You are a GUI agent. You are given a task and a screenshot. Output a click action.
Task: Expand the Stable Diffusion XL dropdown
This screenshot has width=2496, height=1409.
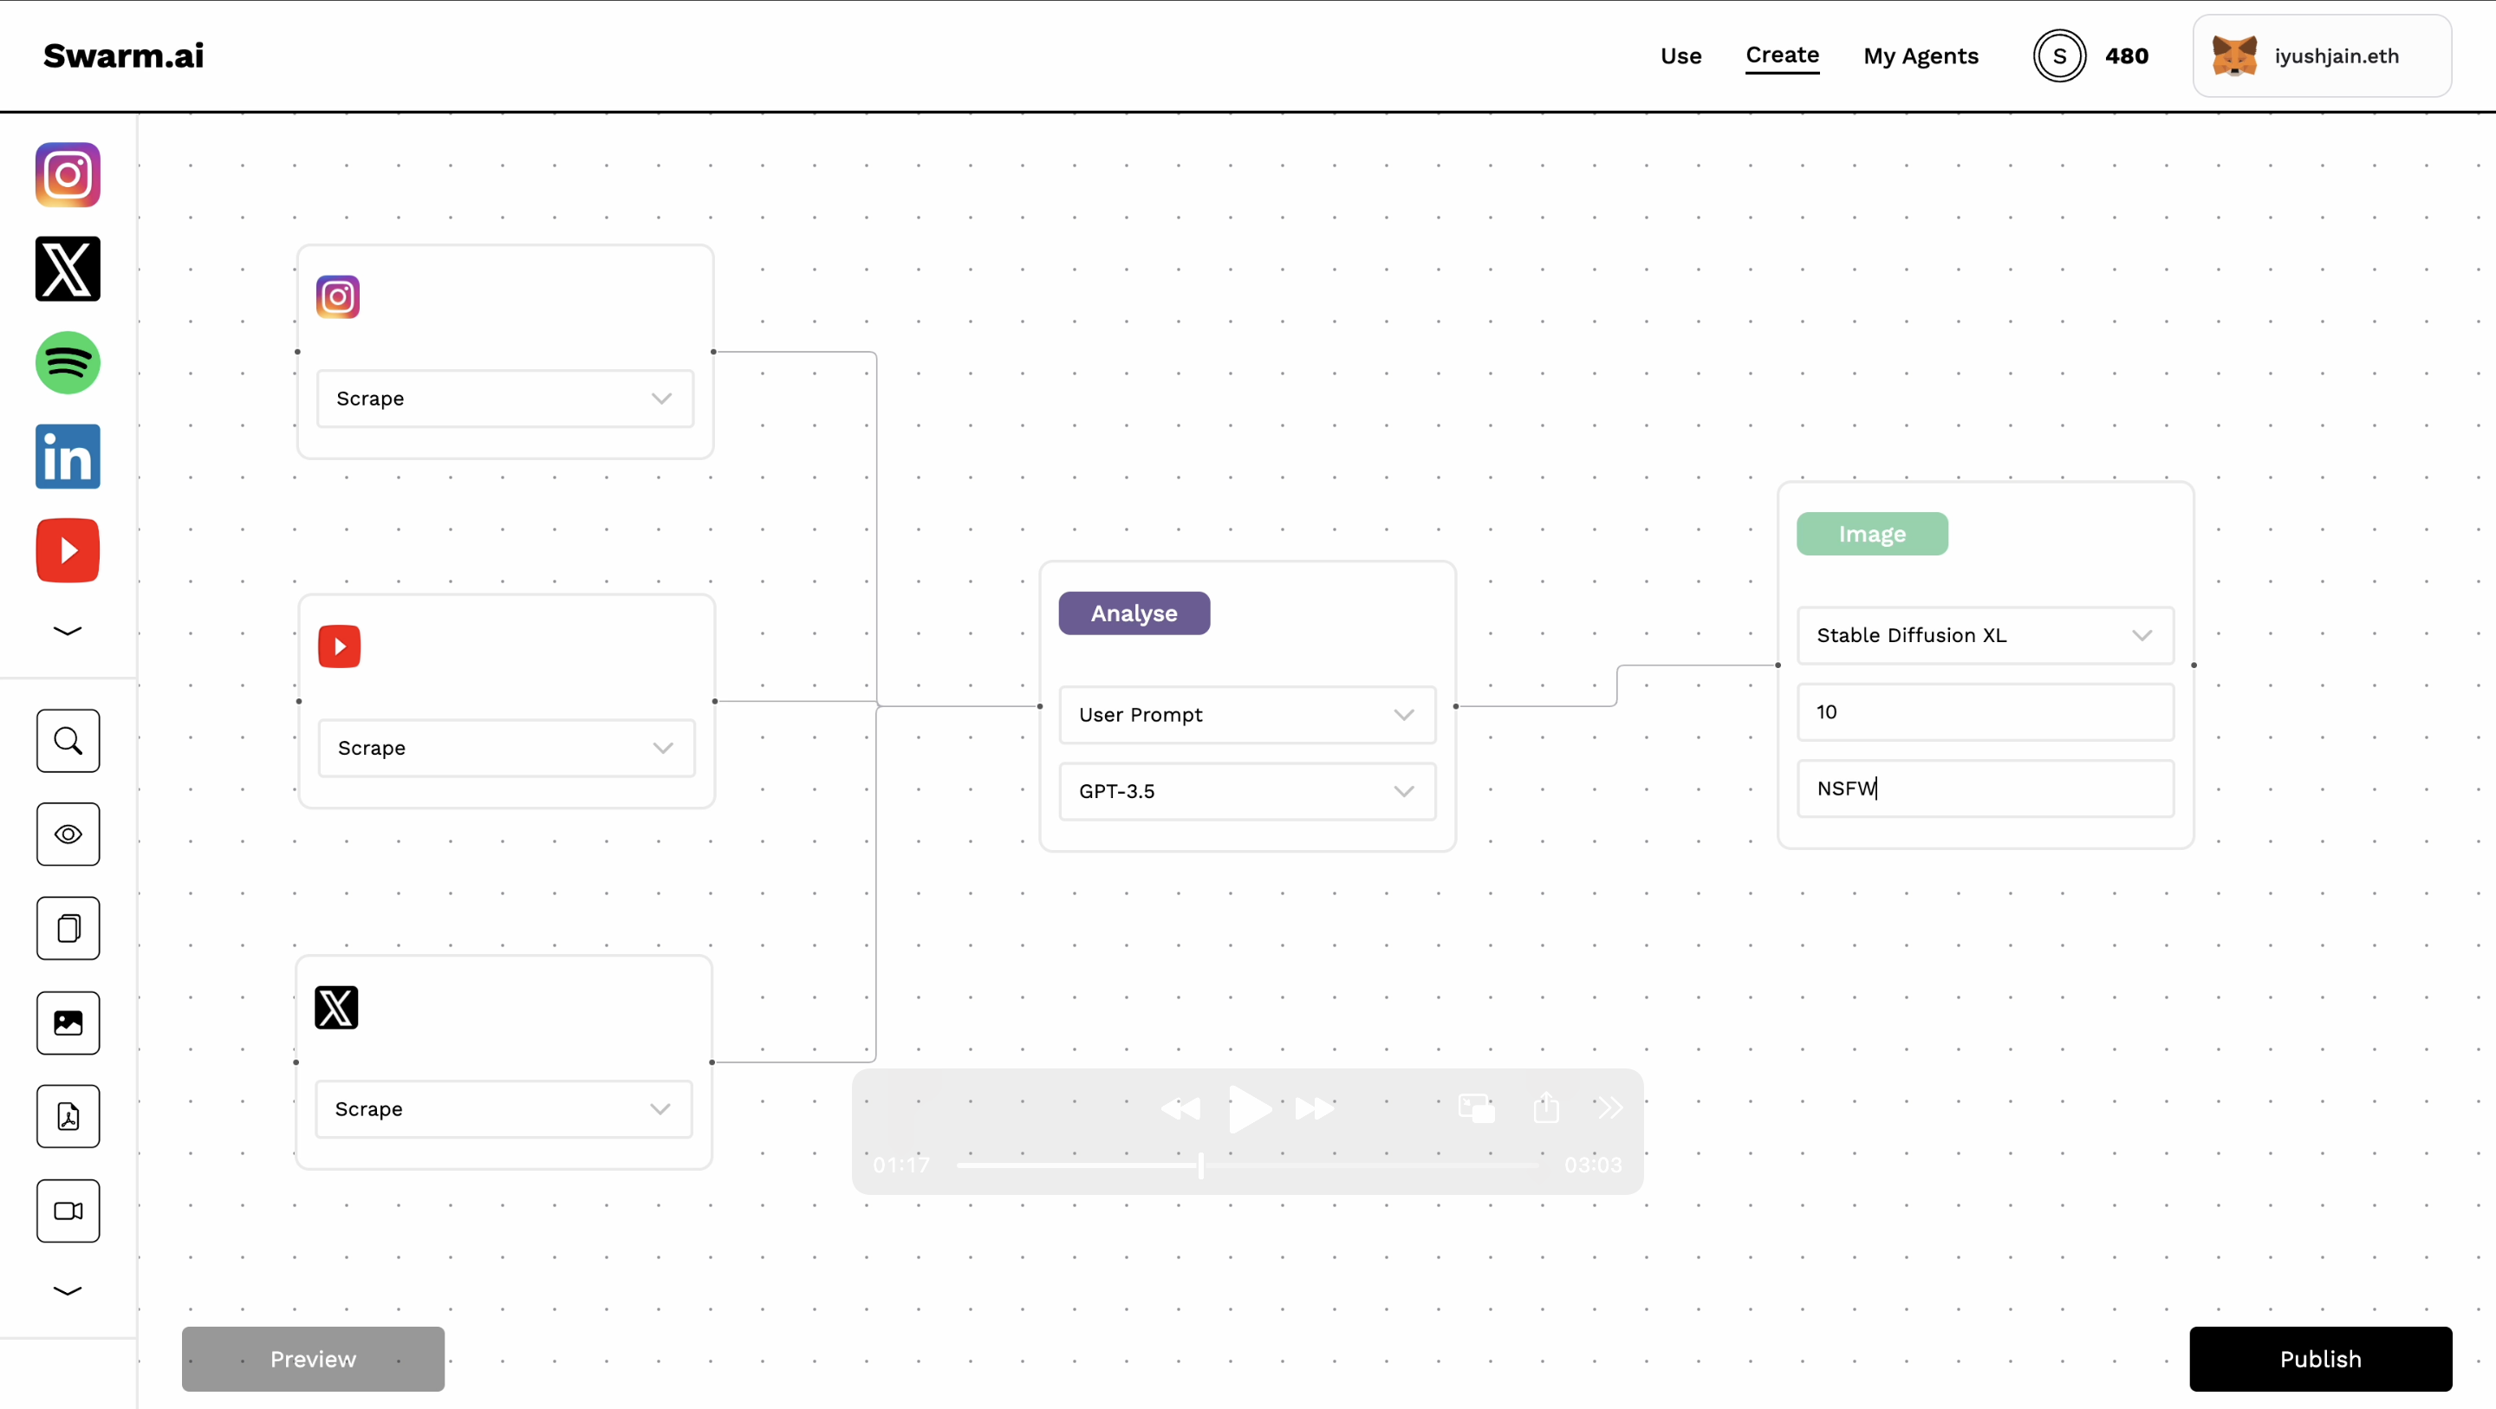pos(1985,634)
